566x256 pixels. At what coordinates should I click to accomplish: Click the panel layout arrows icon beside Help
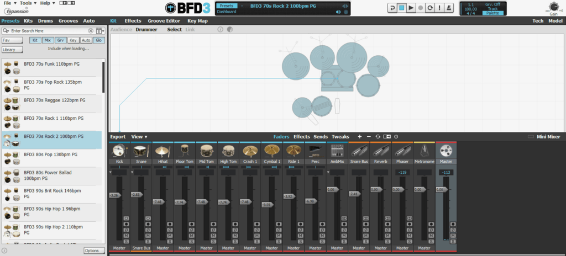67,3
